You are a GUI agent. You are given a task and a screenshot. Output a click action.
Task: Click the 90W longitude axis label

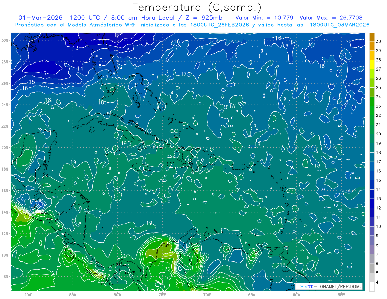(28, 295)
